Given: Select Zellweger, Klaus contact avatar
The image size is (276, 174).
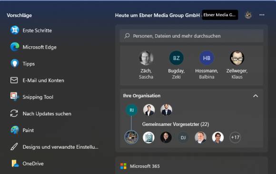Looking at the screenshot, I should click(237, 58).
